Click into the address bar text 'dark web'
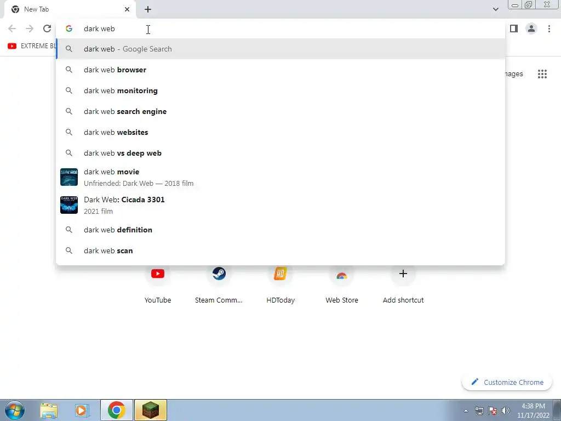Screen dimensions: 561x421 99,29
